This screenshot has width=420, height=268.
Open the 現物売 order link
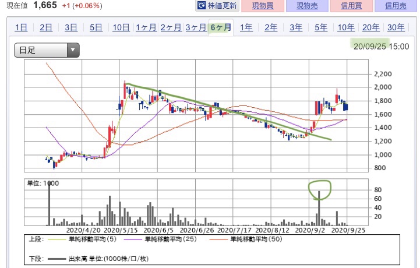307,6
